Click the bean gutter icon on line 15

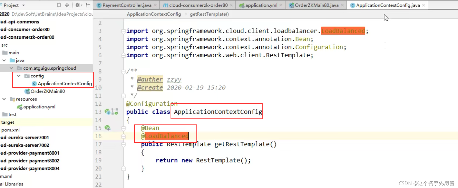click(108, 128)
